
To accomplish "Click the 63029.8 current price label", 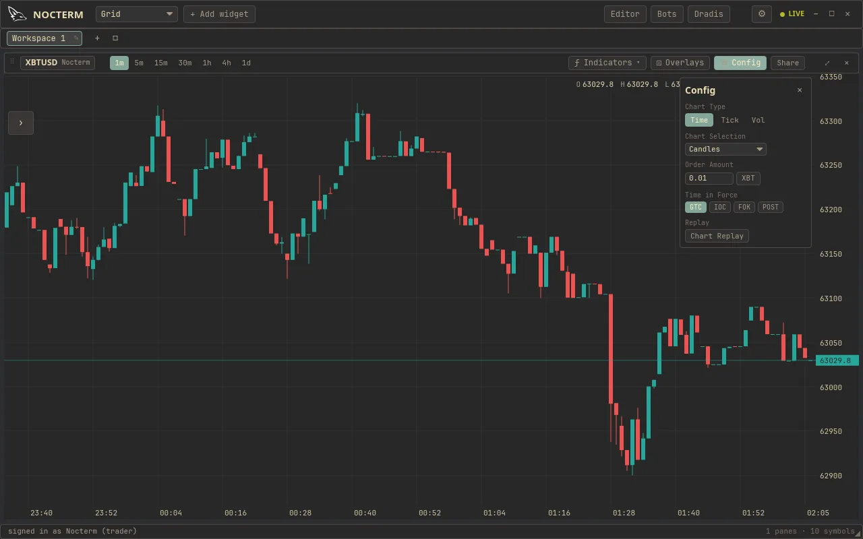I will click(837, 360).
